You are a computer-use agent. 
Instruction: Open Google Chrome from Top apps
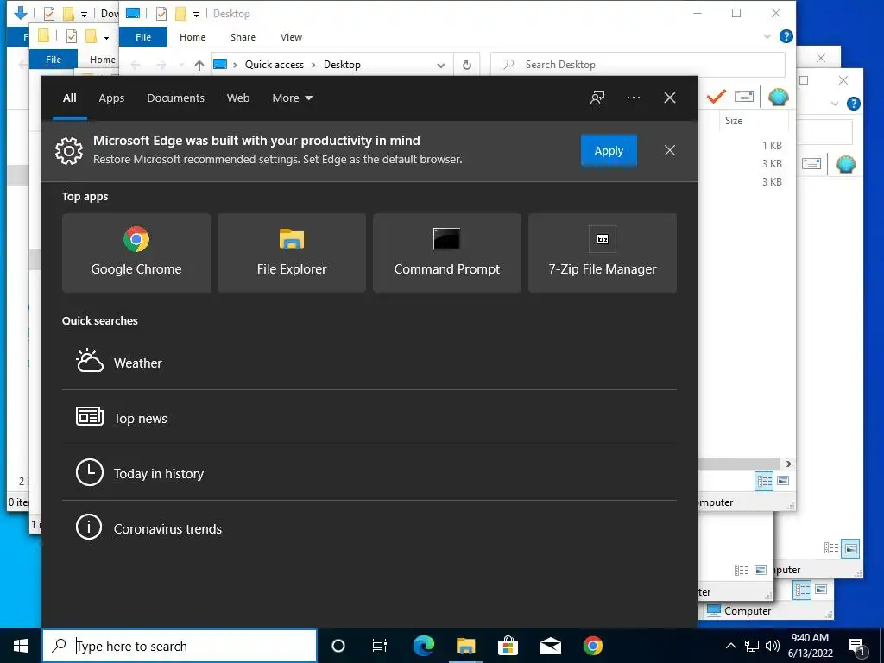point(136,253)
